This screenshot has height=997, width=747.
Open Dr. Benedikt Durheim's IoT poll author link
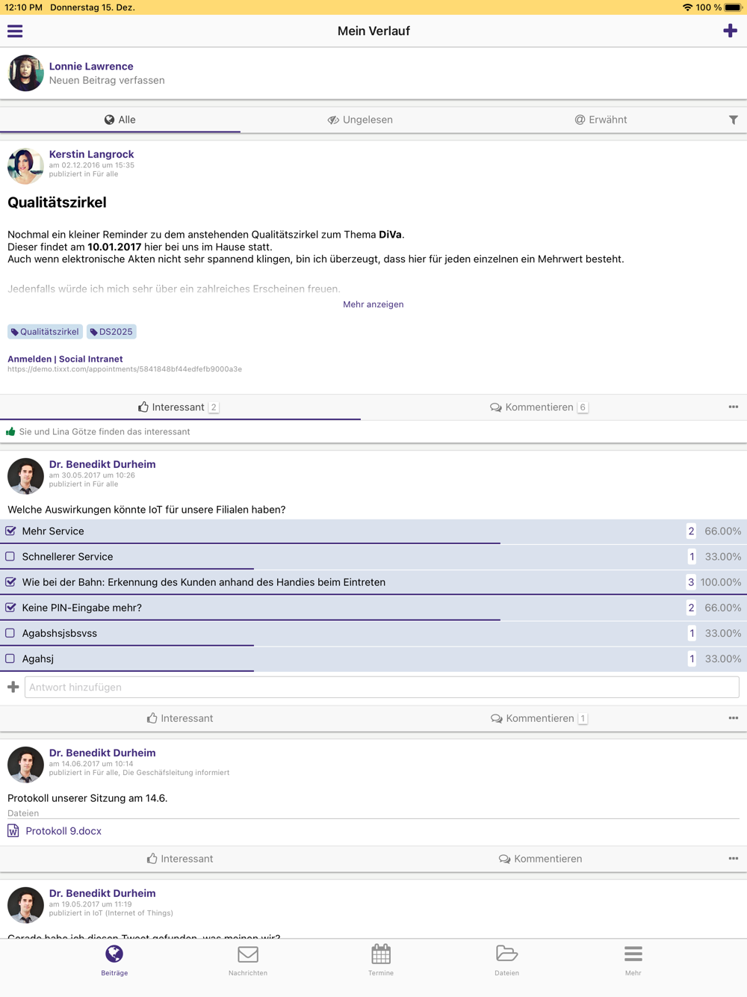(x=102, y=464)
